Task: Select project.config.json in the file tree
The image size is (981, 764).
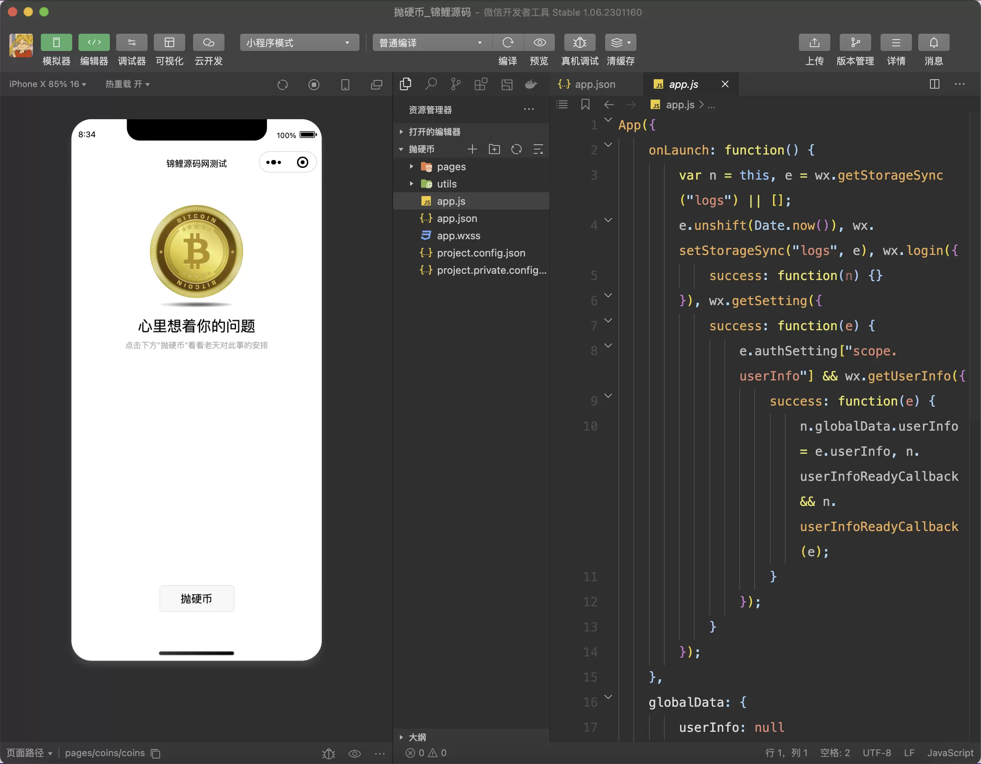Action: point(471,253)
